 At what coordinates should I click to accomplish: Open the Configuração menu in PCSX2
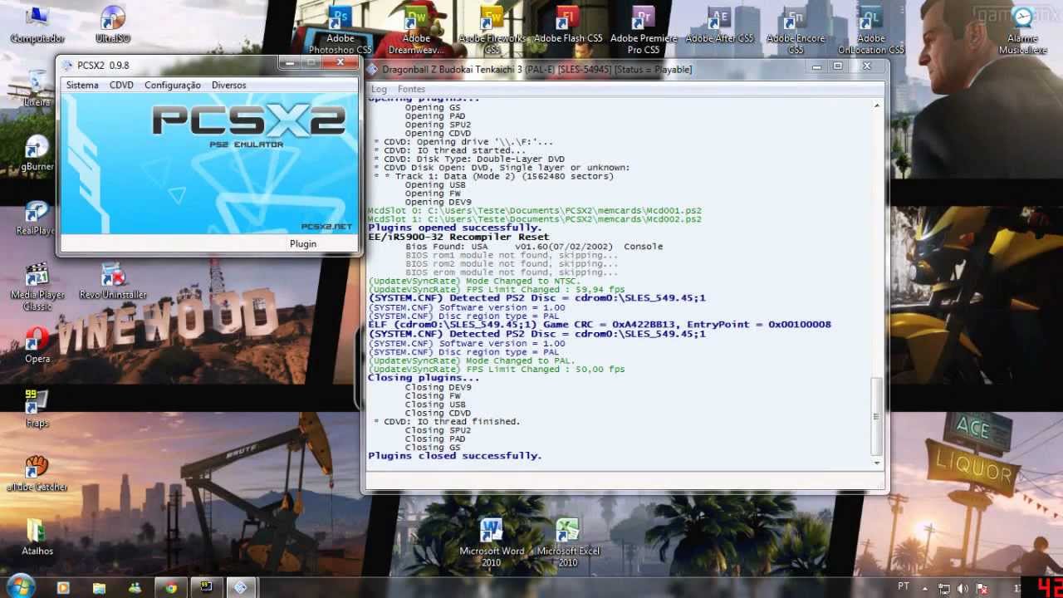(x=173, y=85)
